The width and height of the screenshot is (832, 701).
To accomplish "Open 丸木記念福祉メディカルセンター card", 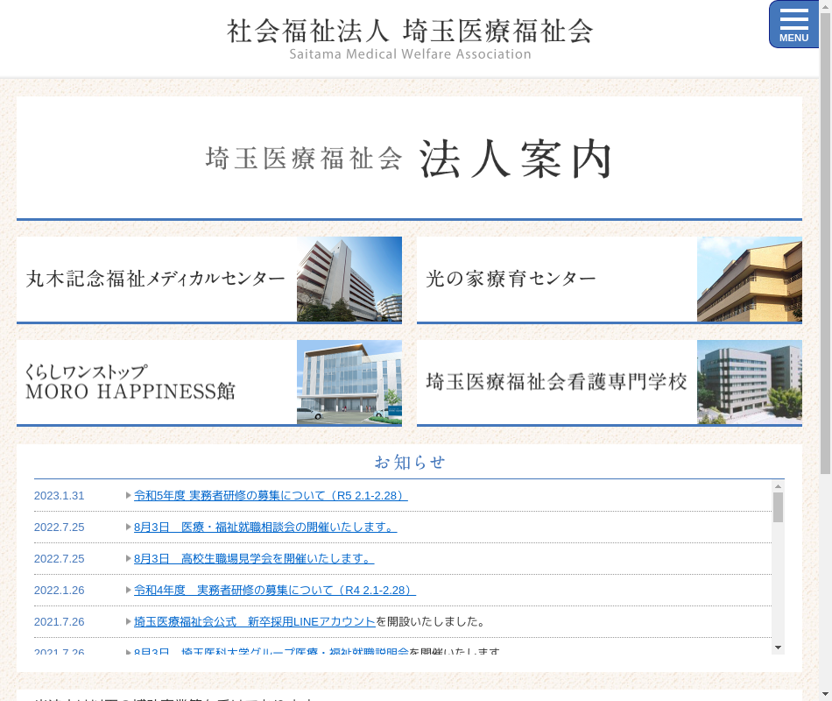I will tap(209, 280).
